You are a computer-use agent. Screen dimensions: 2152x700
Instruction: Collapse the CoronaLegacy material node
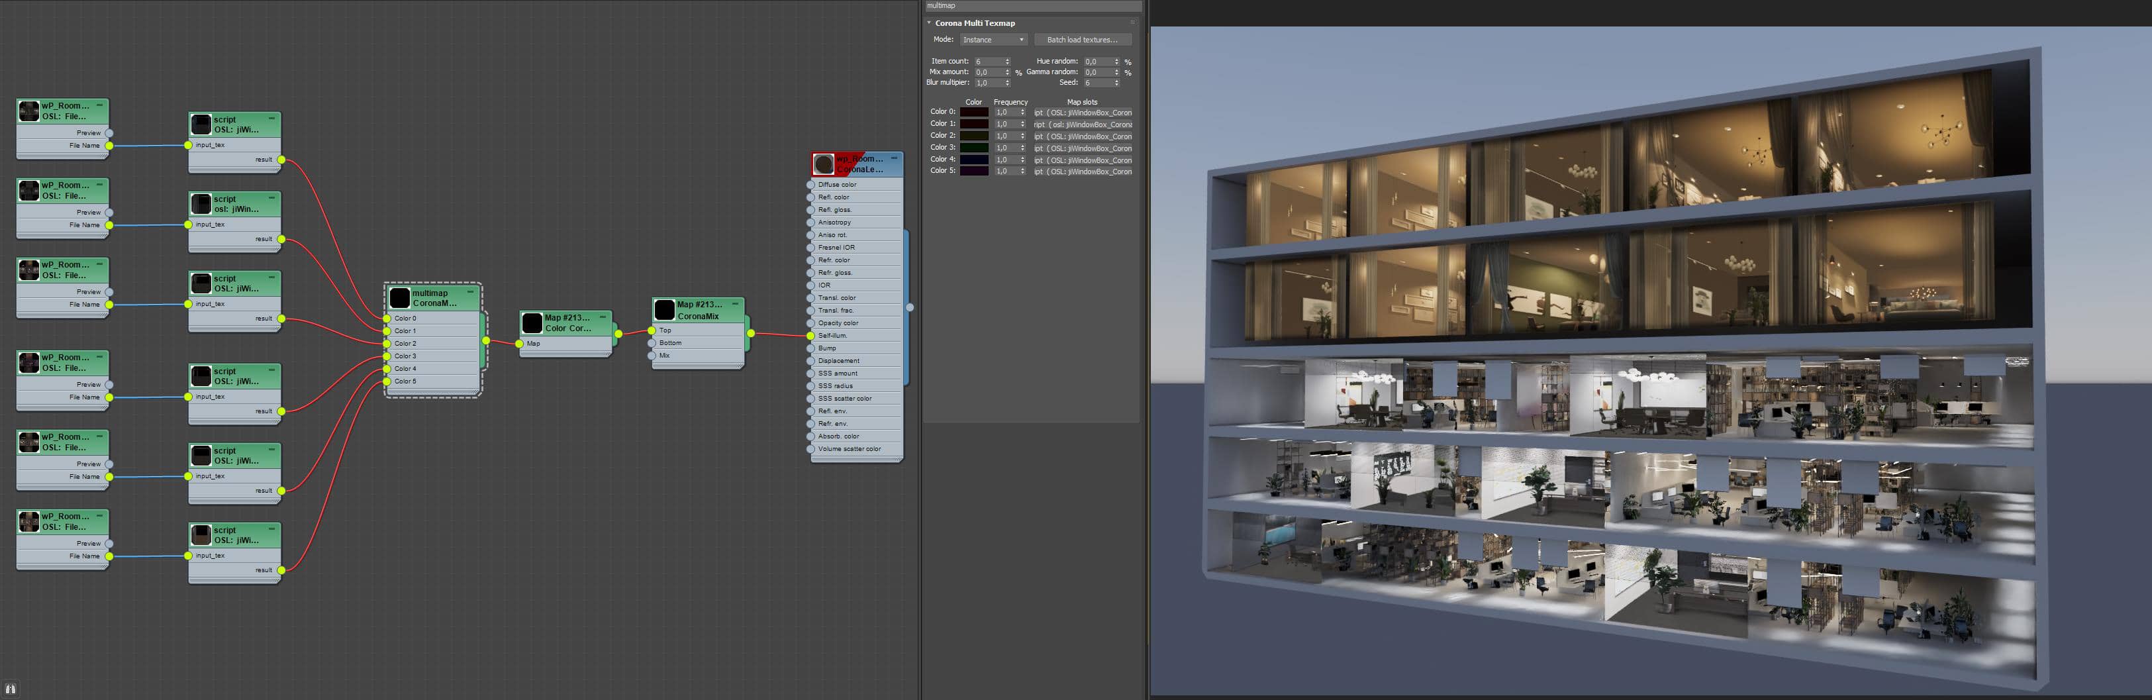894,158
